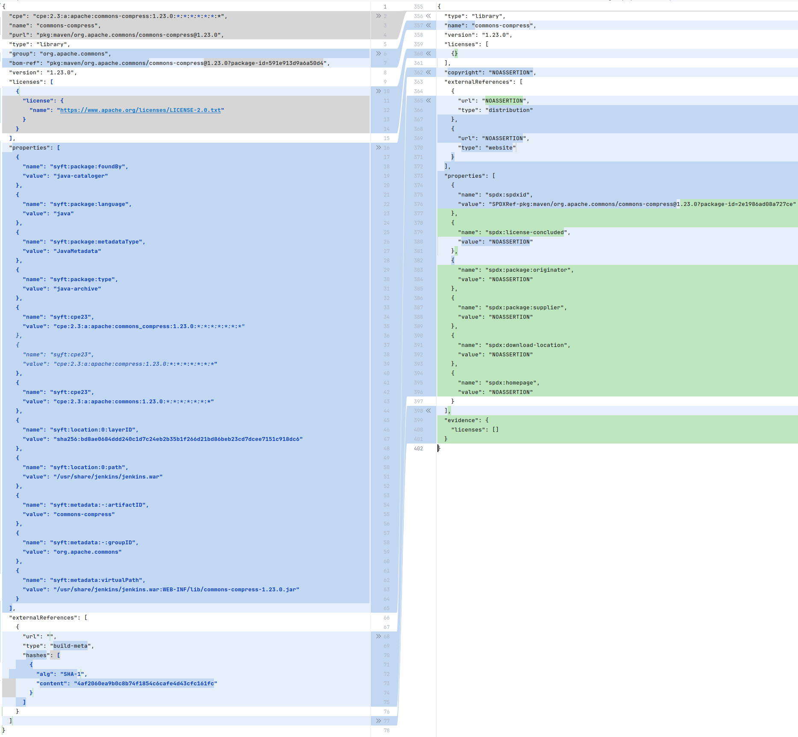798x737 pixels.
Task: Click "spdx:package:originator" property name
Action: tap(528, 270)
